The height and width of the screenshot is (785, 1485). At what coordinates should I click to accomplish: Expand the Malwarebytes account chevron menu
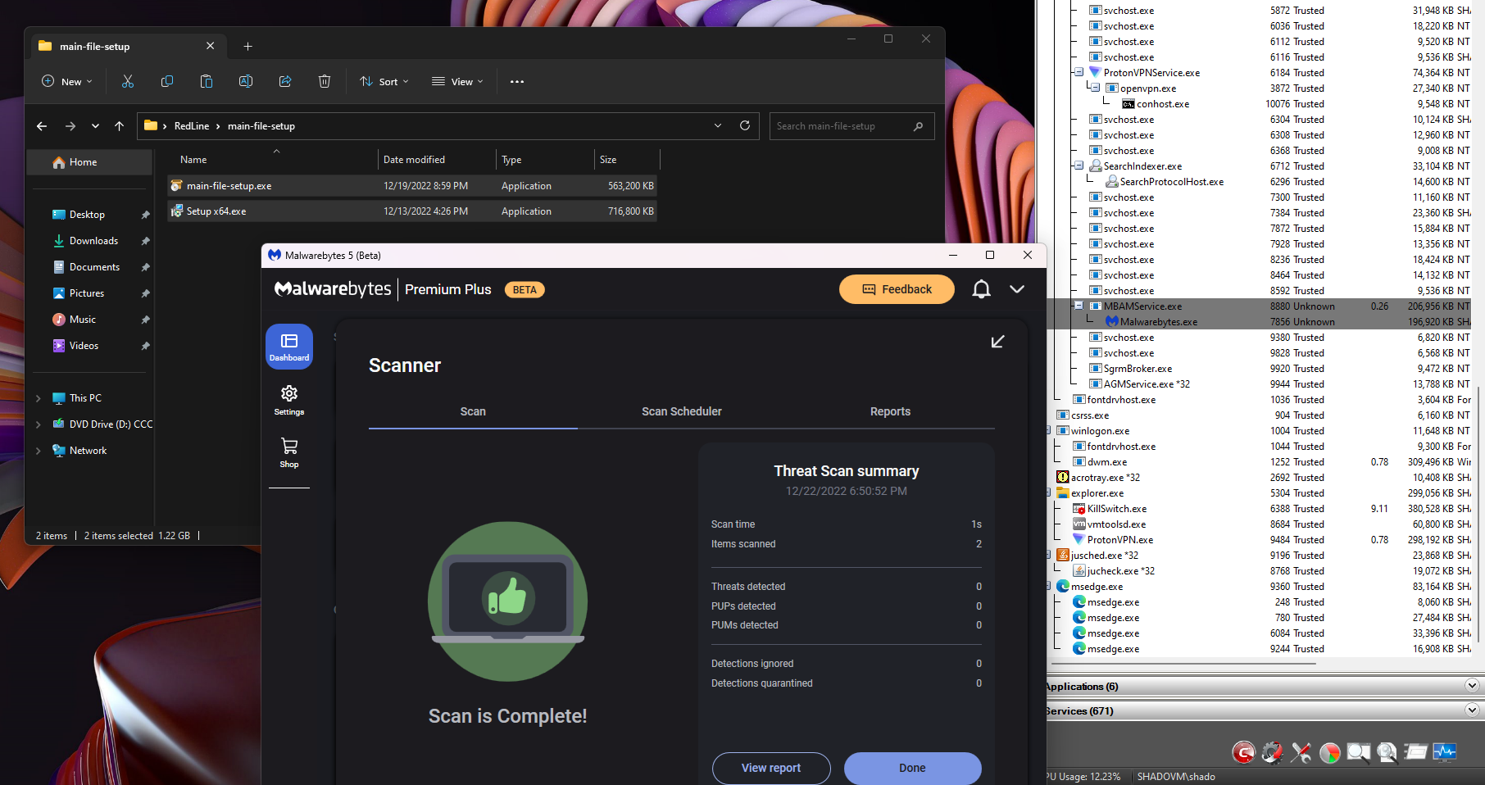[1017, 289]
